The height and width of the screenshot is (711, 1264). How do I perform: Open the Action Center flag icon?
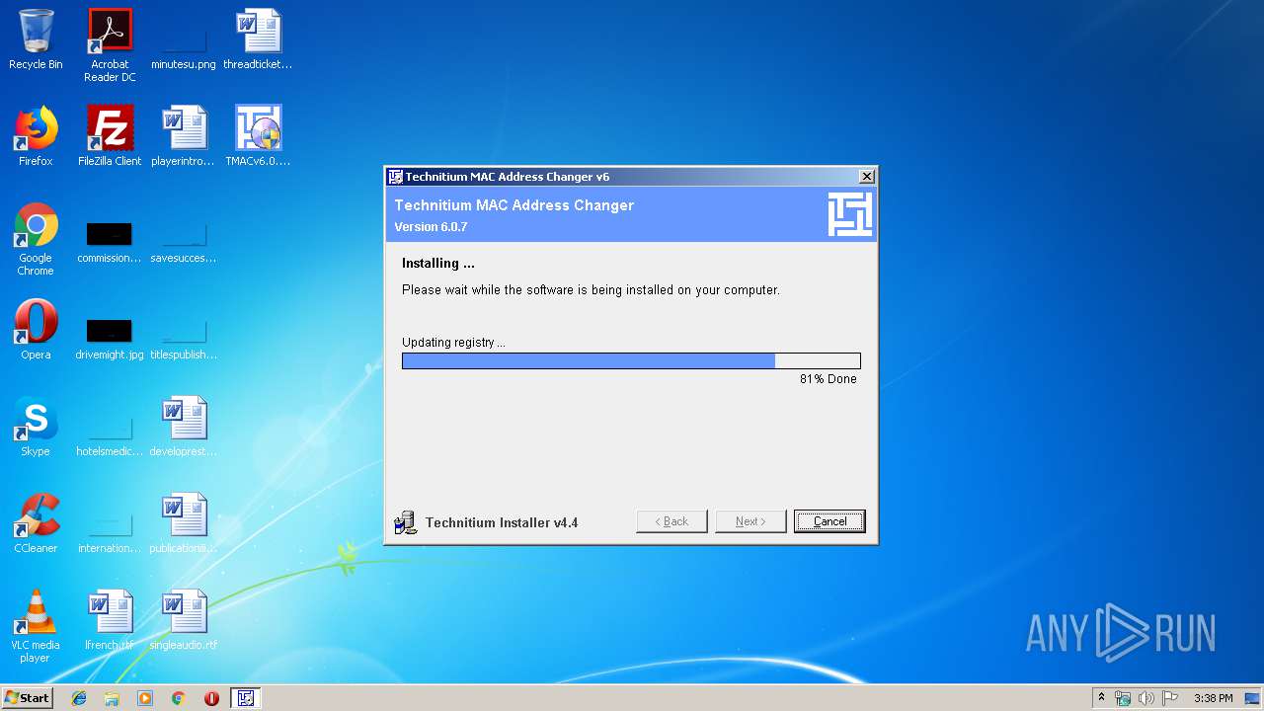[x=1170, y=698]
